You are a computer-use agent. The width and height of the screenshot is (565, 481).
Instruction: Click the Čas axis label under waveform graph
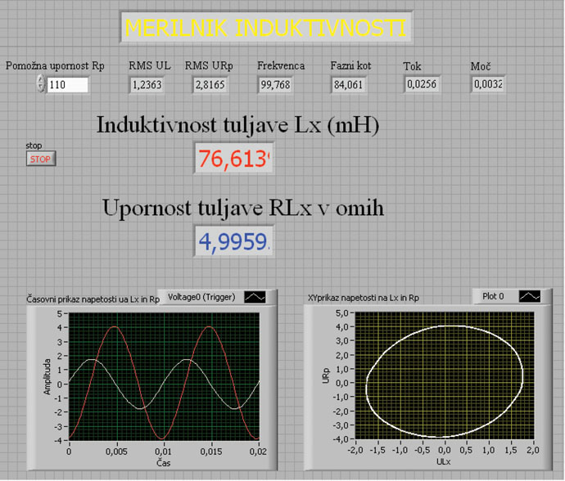(164, 462)
